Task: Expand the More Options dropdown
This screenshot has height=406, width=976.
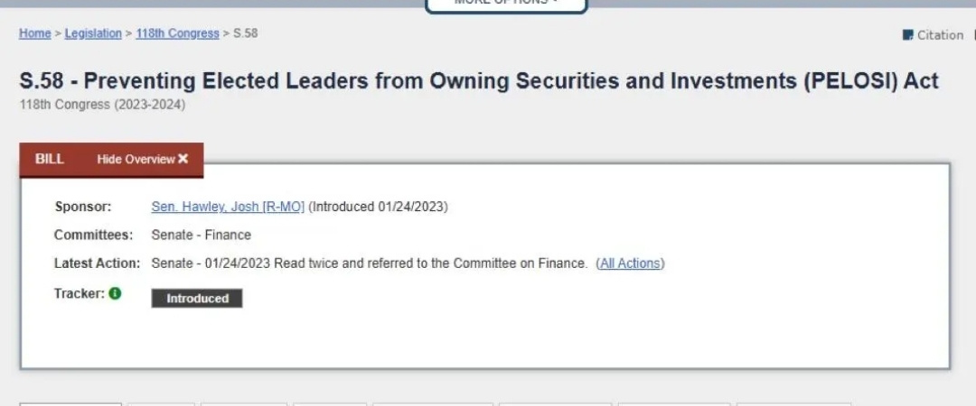Action: pyautogui.click(x=506, y=4)
